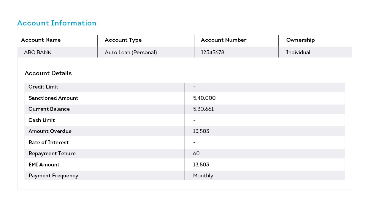Select the Credit Limit row label

pyautogui.click(x=43, y=87)
